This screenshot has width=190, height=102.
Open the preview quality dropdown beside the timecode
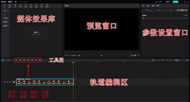coord(80,55)
